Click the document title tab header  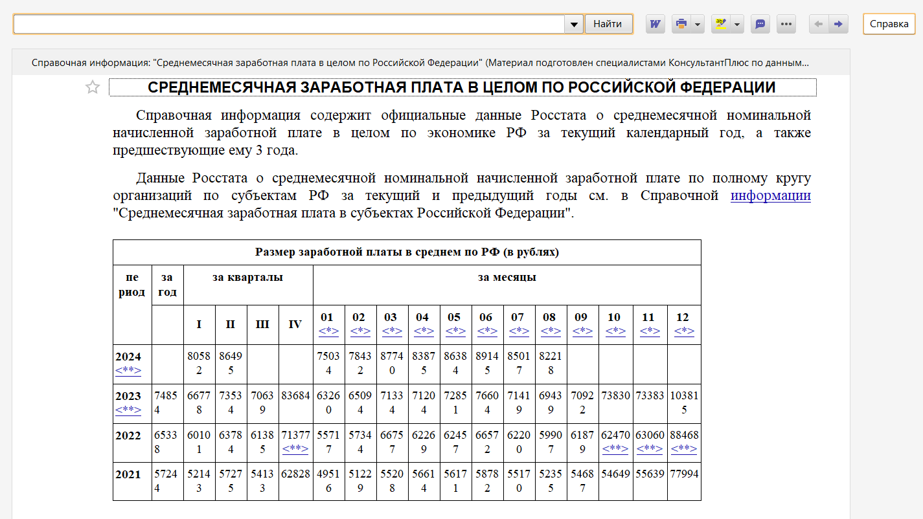(420, 63)
